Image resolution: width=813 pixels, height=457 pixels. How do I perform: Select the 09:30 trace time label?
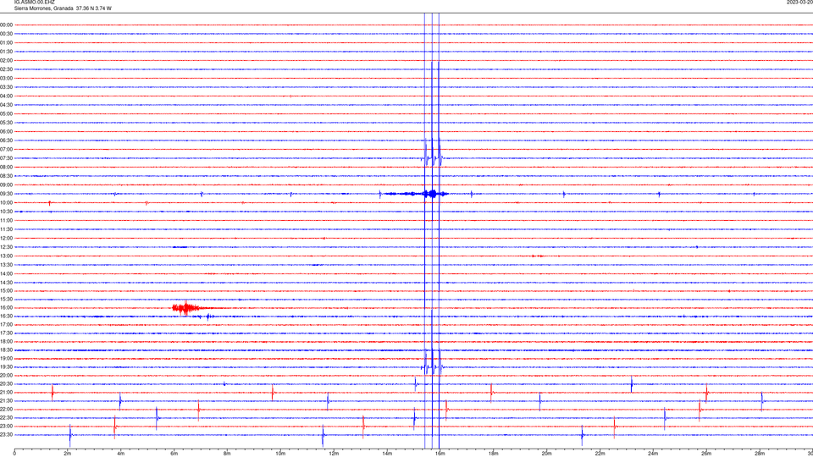click(6, 194)
